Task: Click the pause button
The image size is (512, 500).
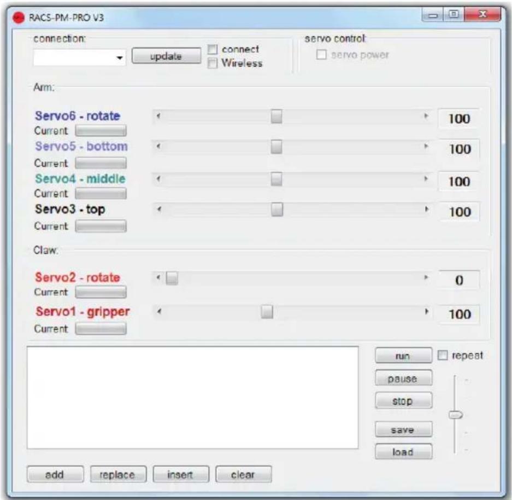Action: tap(404, 378)
